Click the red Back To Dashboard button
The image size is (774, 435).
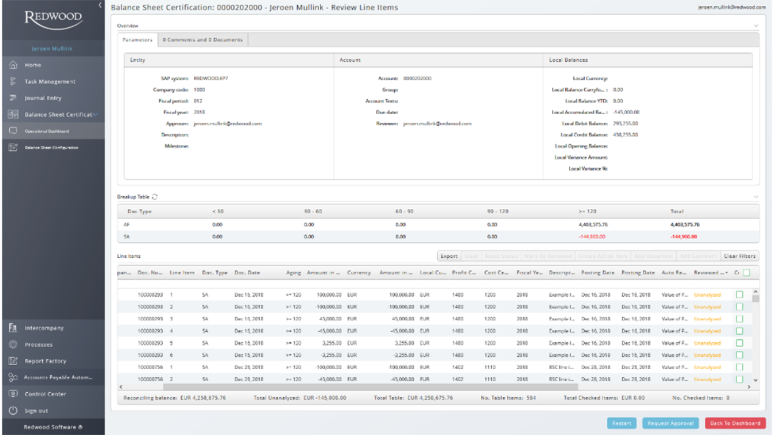735,423
